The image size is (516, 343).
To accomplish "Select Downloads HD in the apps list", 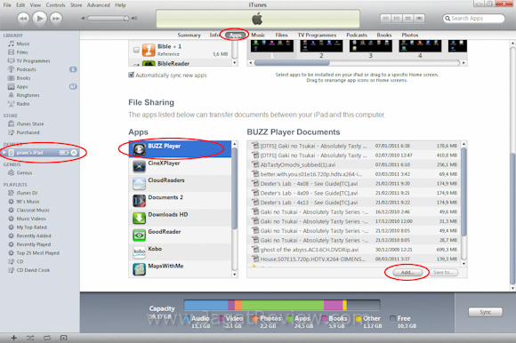I will click(x=180, y=217).
